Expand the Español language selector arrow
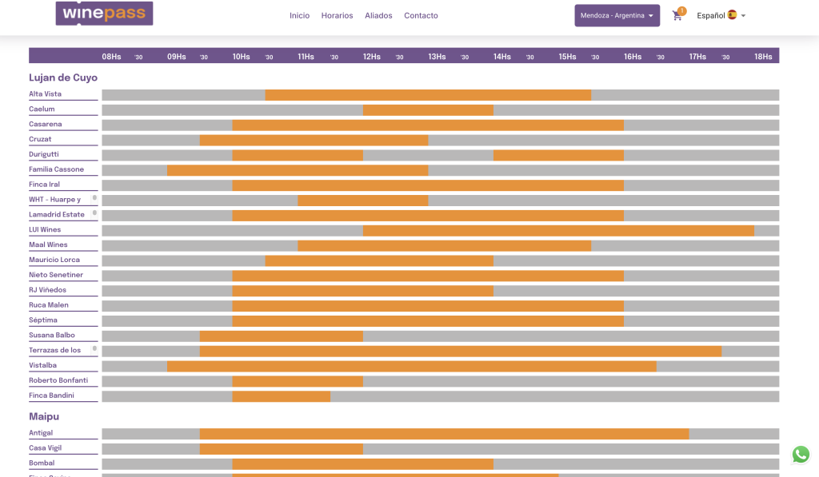Screen dimensions: 819x477 tap(744, 16)
